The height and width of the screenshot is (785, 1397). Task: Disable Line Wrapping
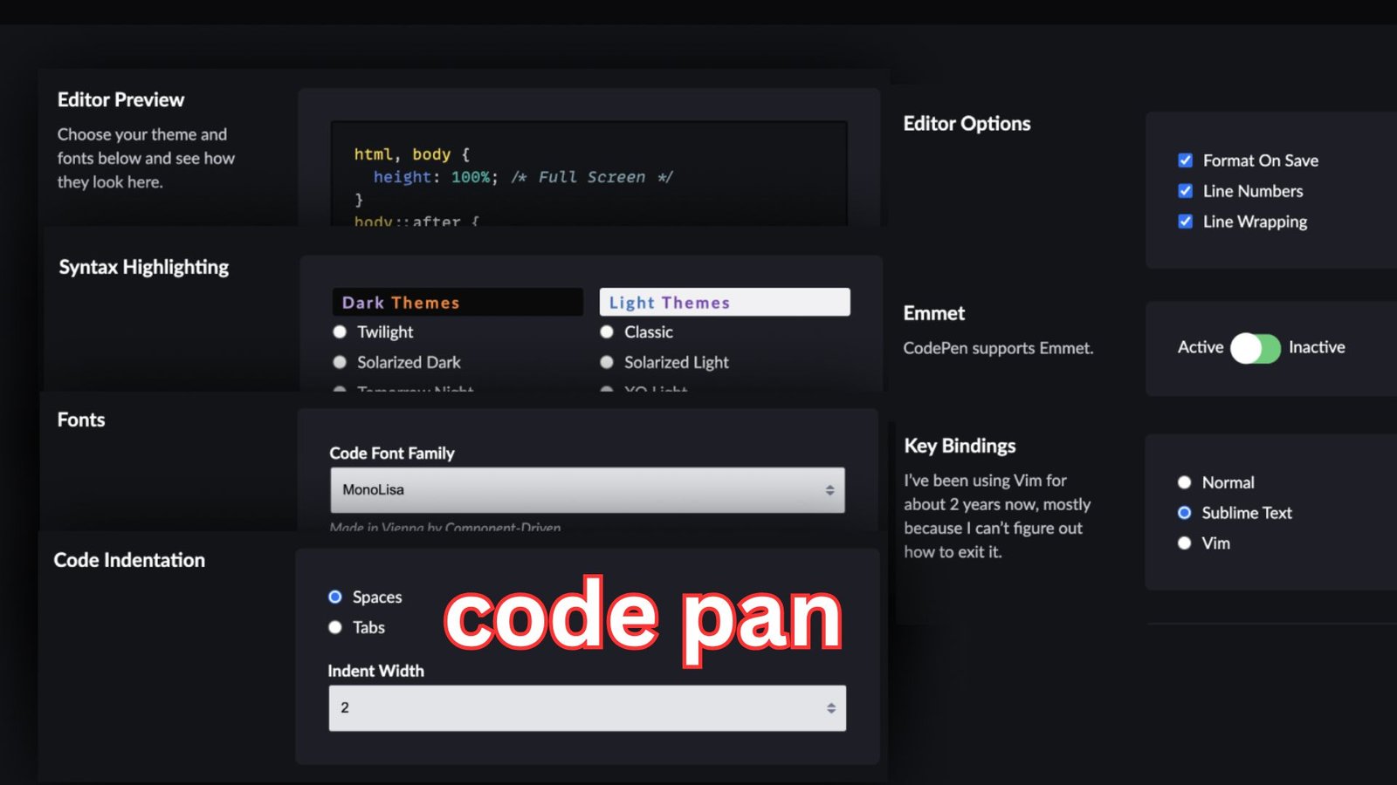coord(1185,222)
